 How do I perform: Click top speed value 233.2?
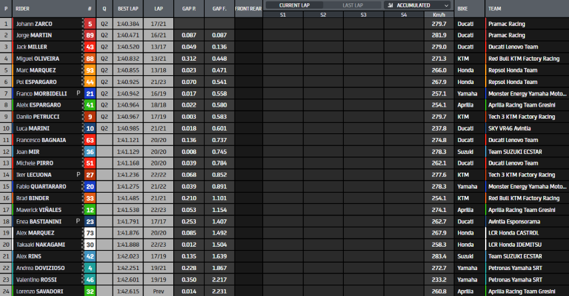[x=438, y=280]
